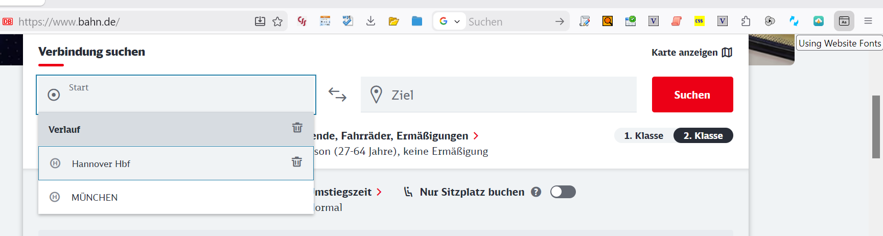The height and width of the screenshot is (236, 883).
Task: Select 1. Klasse option
Action: click(643, 135)
